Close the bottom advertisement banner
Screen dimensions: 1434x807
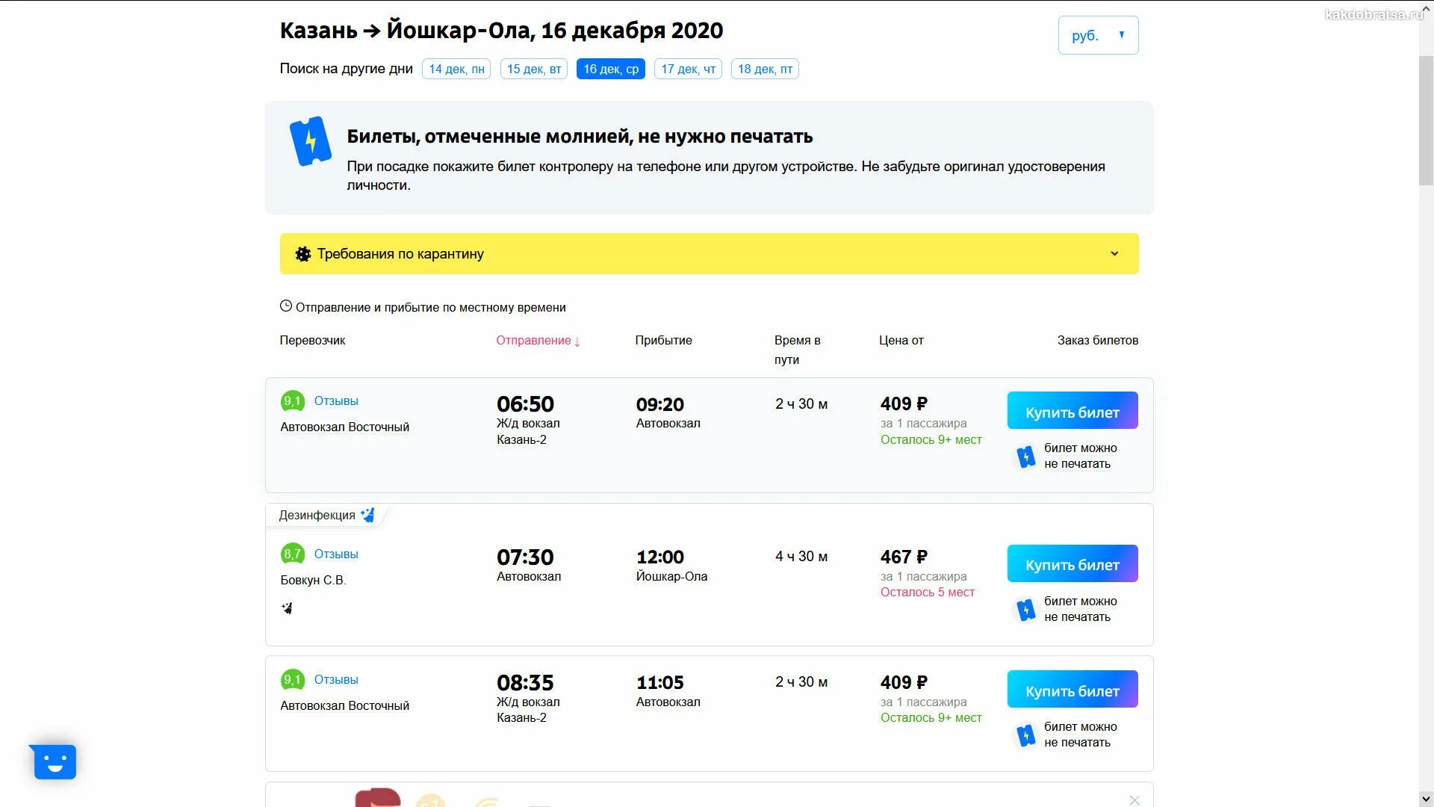click(x=1135, y=800)
